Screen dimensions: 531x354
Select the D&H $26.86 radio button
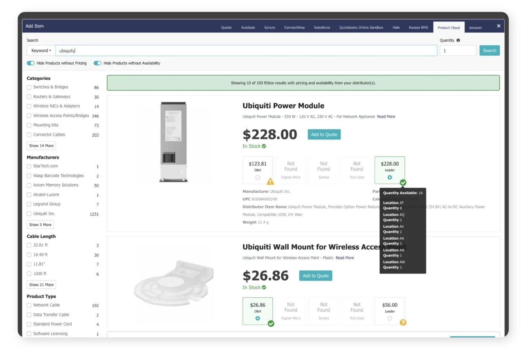(x=258, y=318)
